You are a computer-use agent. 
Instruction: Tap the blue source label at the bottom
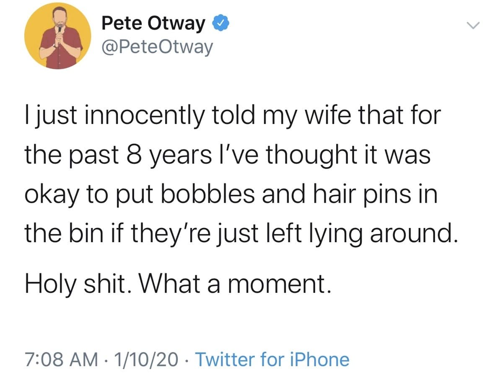[272, 359]
